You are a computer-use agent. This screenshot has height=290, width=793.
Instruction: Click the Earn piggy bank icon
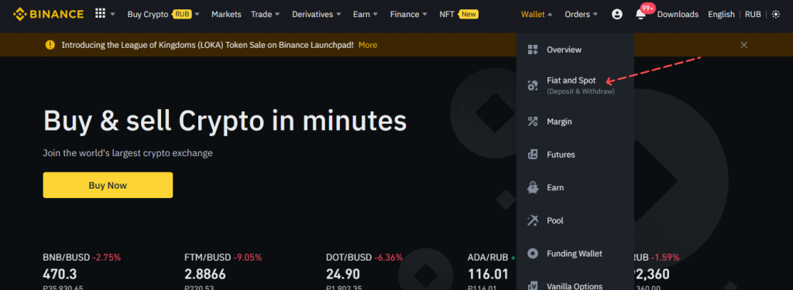coord(533,187)
